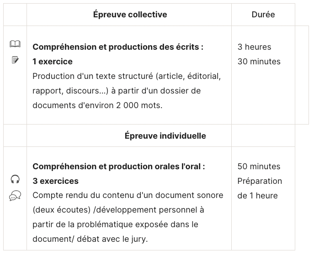Select the "Épreuve individuelle" header cell
The image size is (314, 255).
(x=165, y=136)
